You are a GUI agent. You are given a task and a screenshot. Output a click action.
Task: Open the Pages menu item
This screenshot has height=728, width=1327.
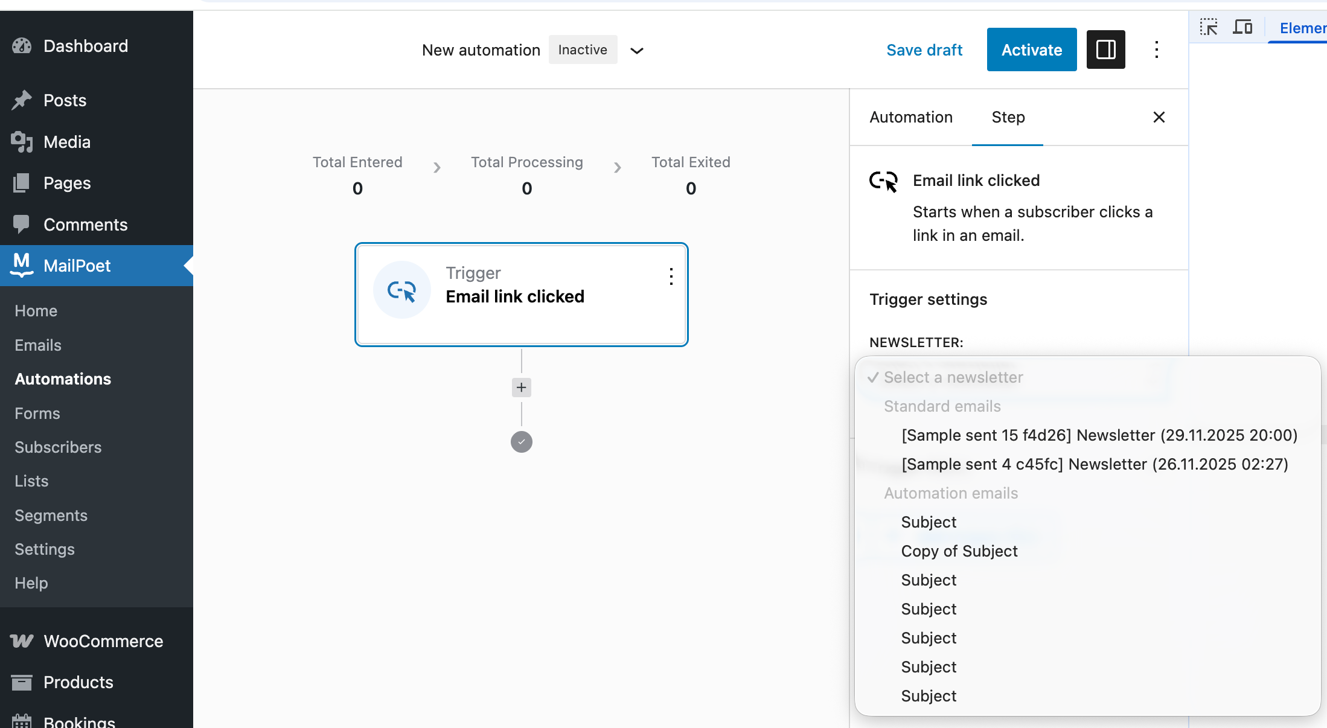pos(97,183)
